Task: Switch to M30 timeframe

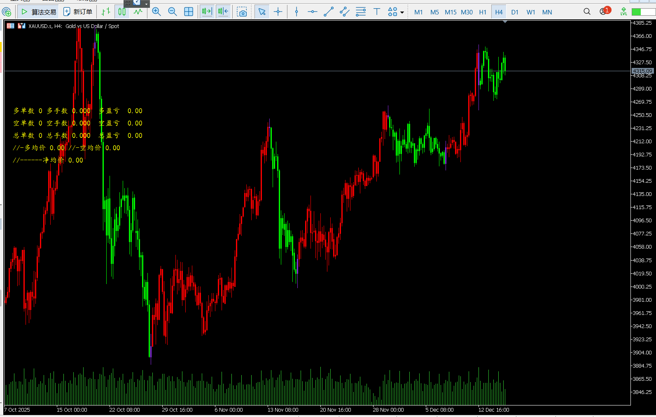Action: tap(467, 12)
